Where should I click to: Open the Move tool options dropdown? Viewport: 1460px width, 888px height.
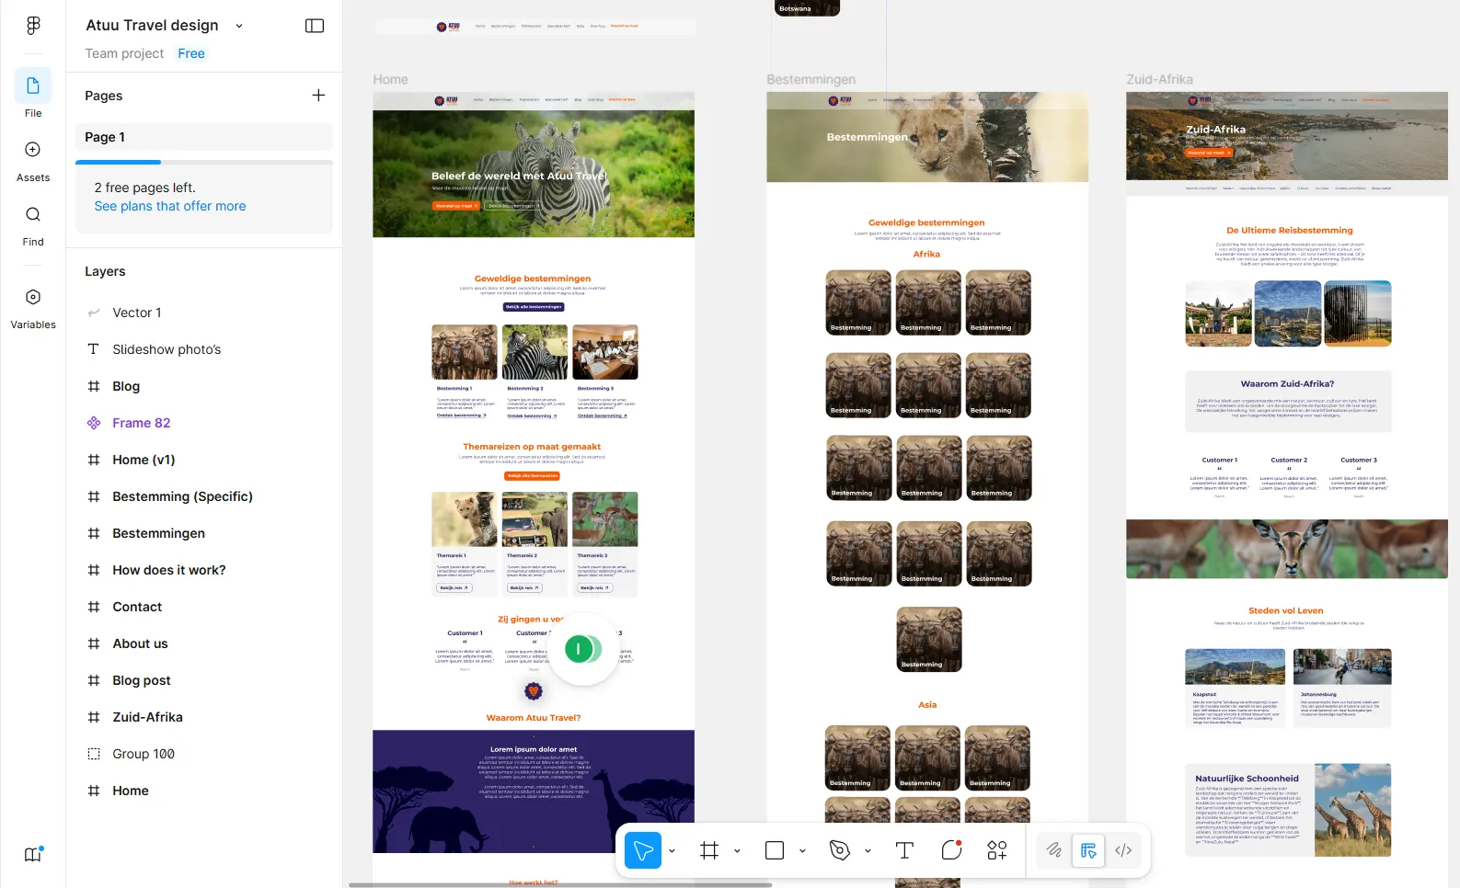coord(673,851)
